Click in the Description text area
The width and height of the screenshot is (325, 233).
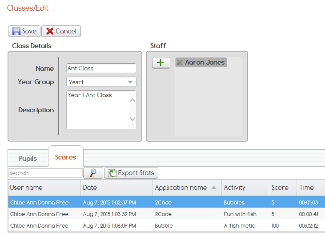tap(97, 110)
